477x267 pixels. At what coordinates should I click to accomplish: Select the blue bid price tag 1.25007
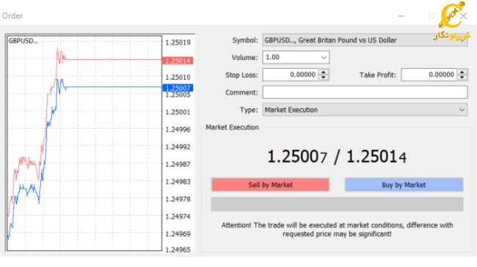[x=178, y=88]
